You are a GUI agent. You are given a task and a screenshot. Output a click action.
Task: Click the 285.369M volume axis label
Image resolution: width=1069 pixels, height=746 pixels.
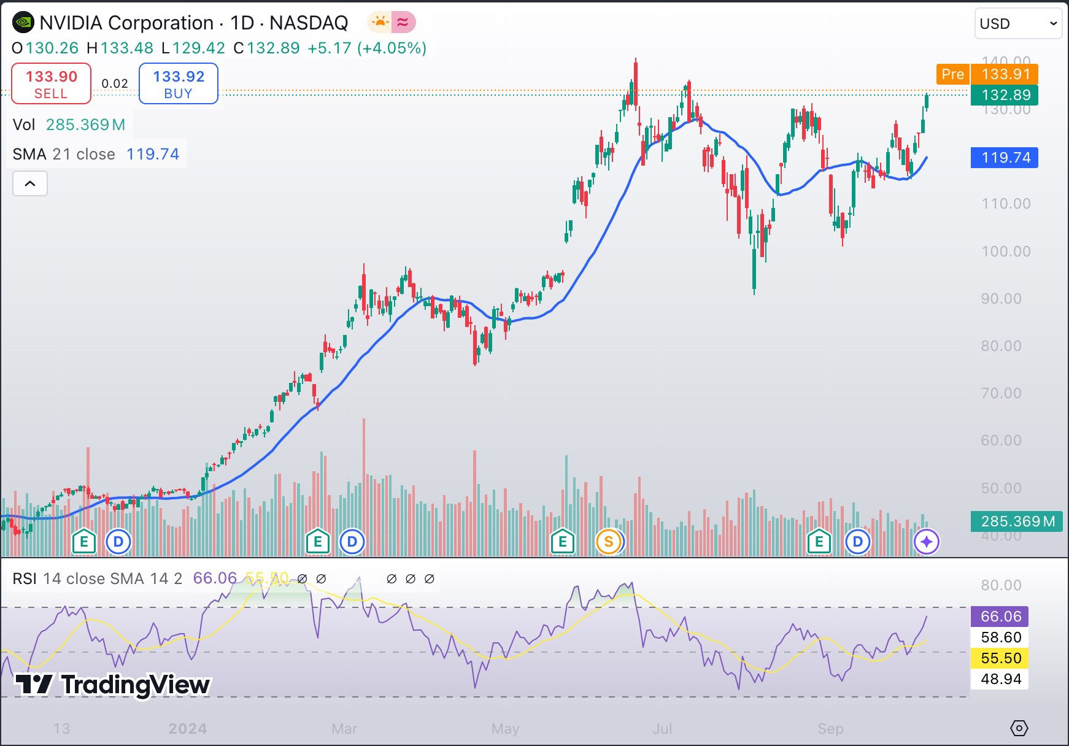tap(1017, 521)
